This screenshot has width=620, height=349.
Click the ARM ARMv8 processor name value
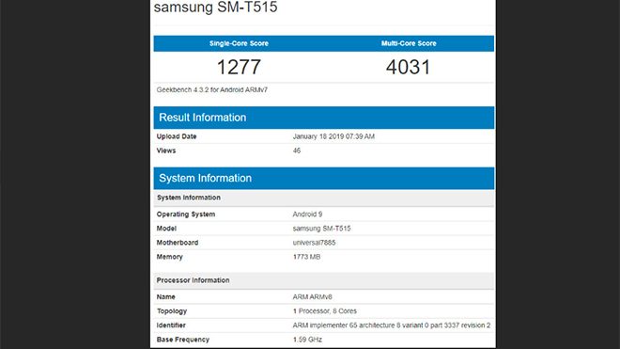[x=313, y=297]
